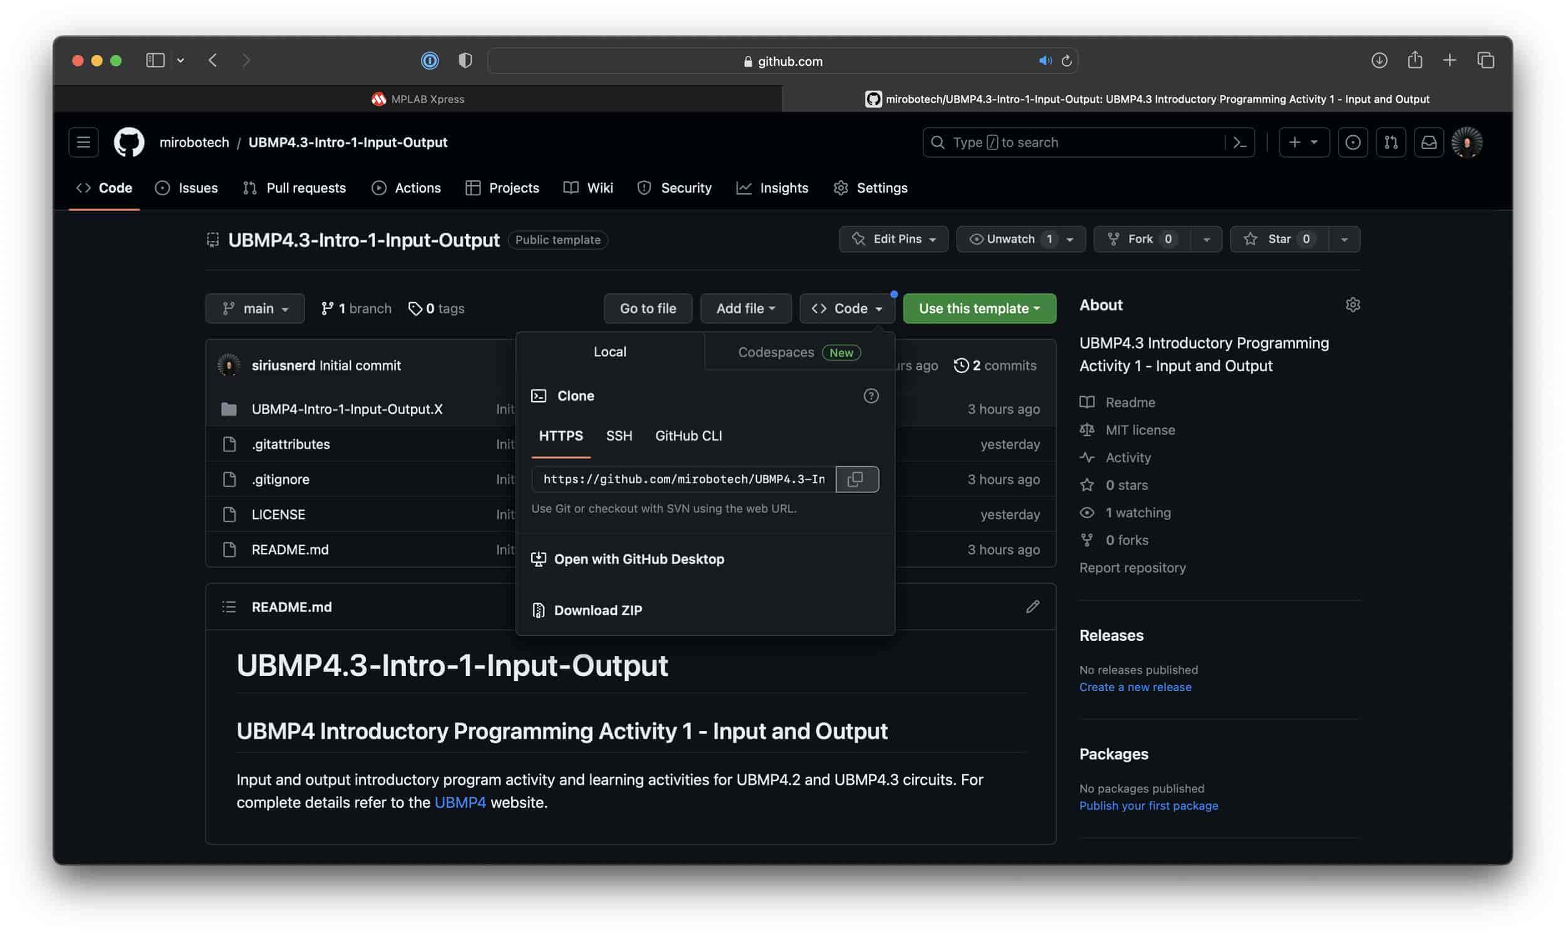Click the siriusnerd commit avatar
The height and width of the screenshot is (935, 1566).
(229, 365)
